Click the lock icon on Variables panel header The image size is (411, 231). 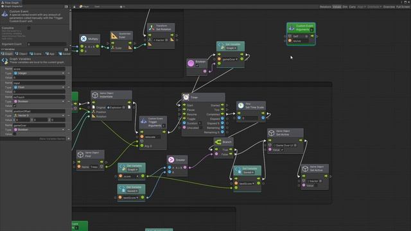coord(66,49)
